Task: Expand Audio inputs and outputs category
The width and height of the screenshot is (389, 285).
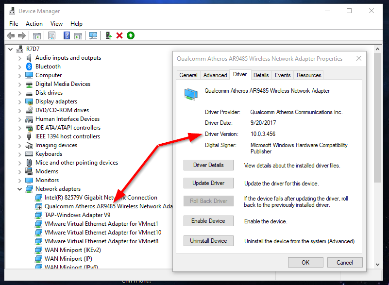Action: [x=19, y=58]
